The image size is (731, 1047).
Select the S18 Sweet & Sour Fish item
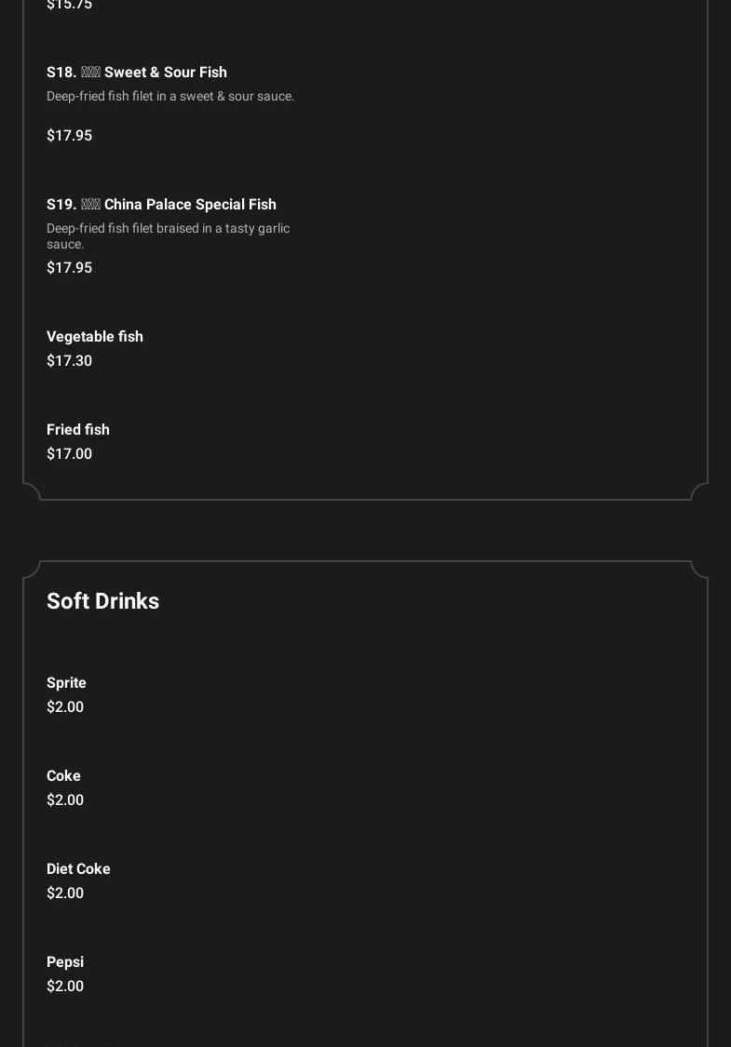coord(137,73)
